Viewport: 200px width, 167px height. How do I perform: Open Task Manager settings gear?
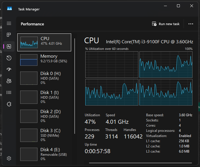coord(9,158)
